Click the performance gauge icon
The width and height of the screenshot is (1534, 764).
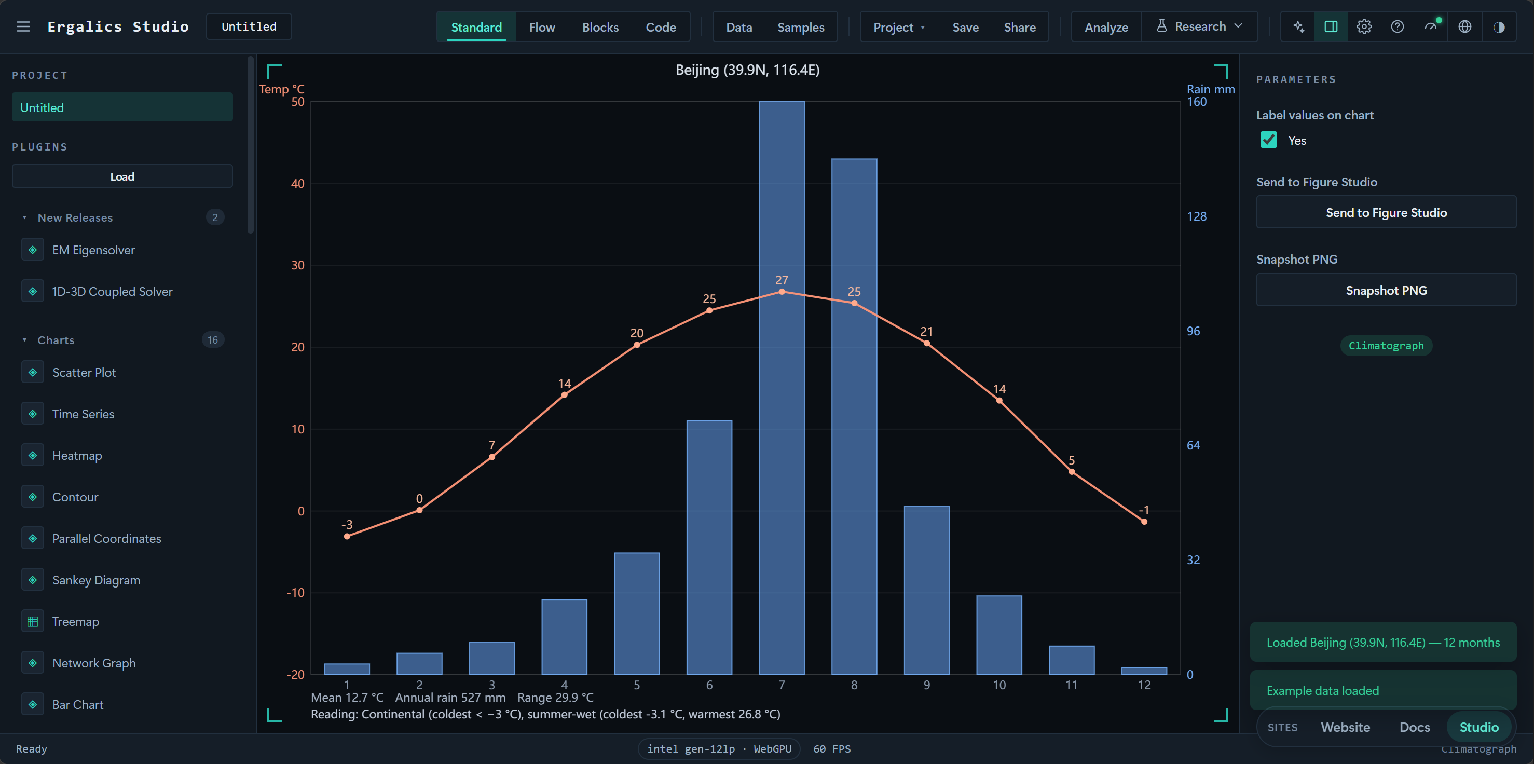[1431, 27]
